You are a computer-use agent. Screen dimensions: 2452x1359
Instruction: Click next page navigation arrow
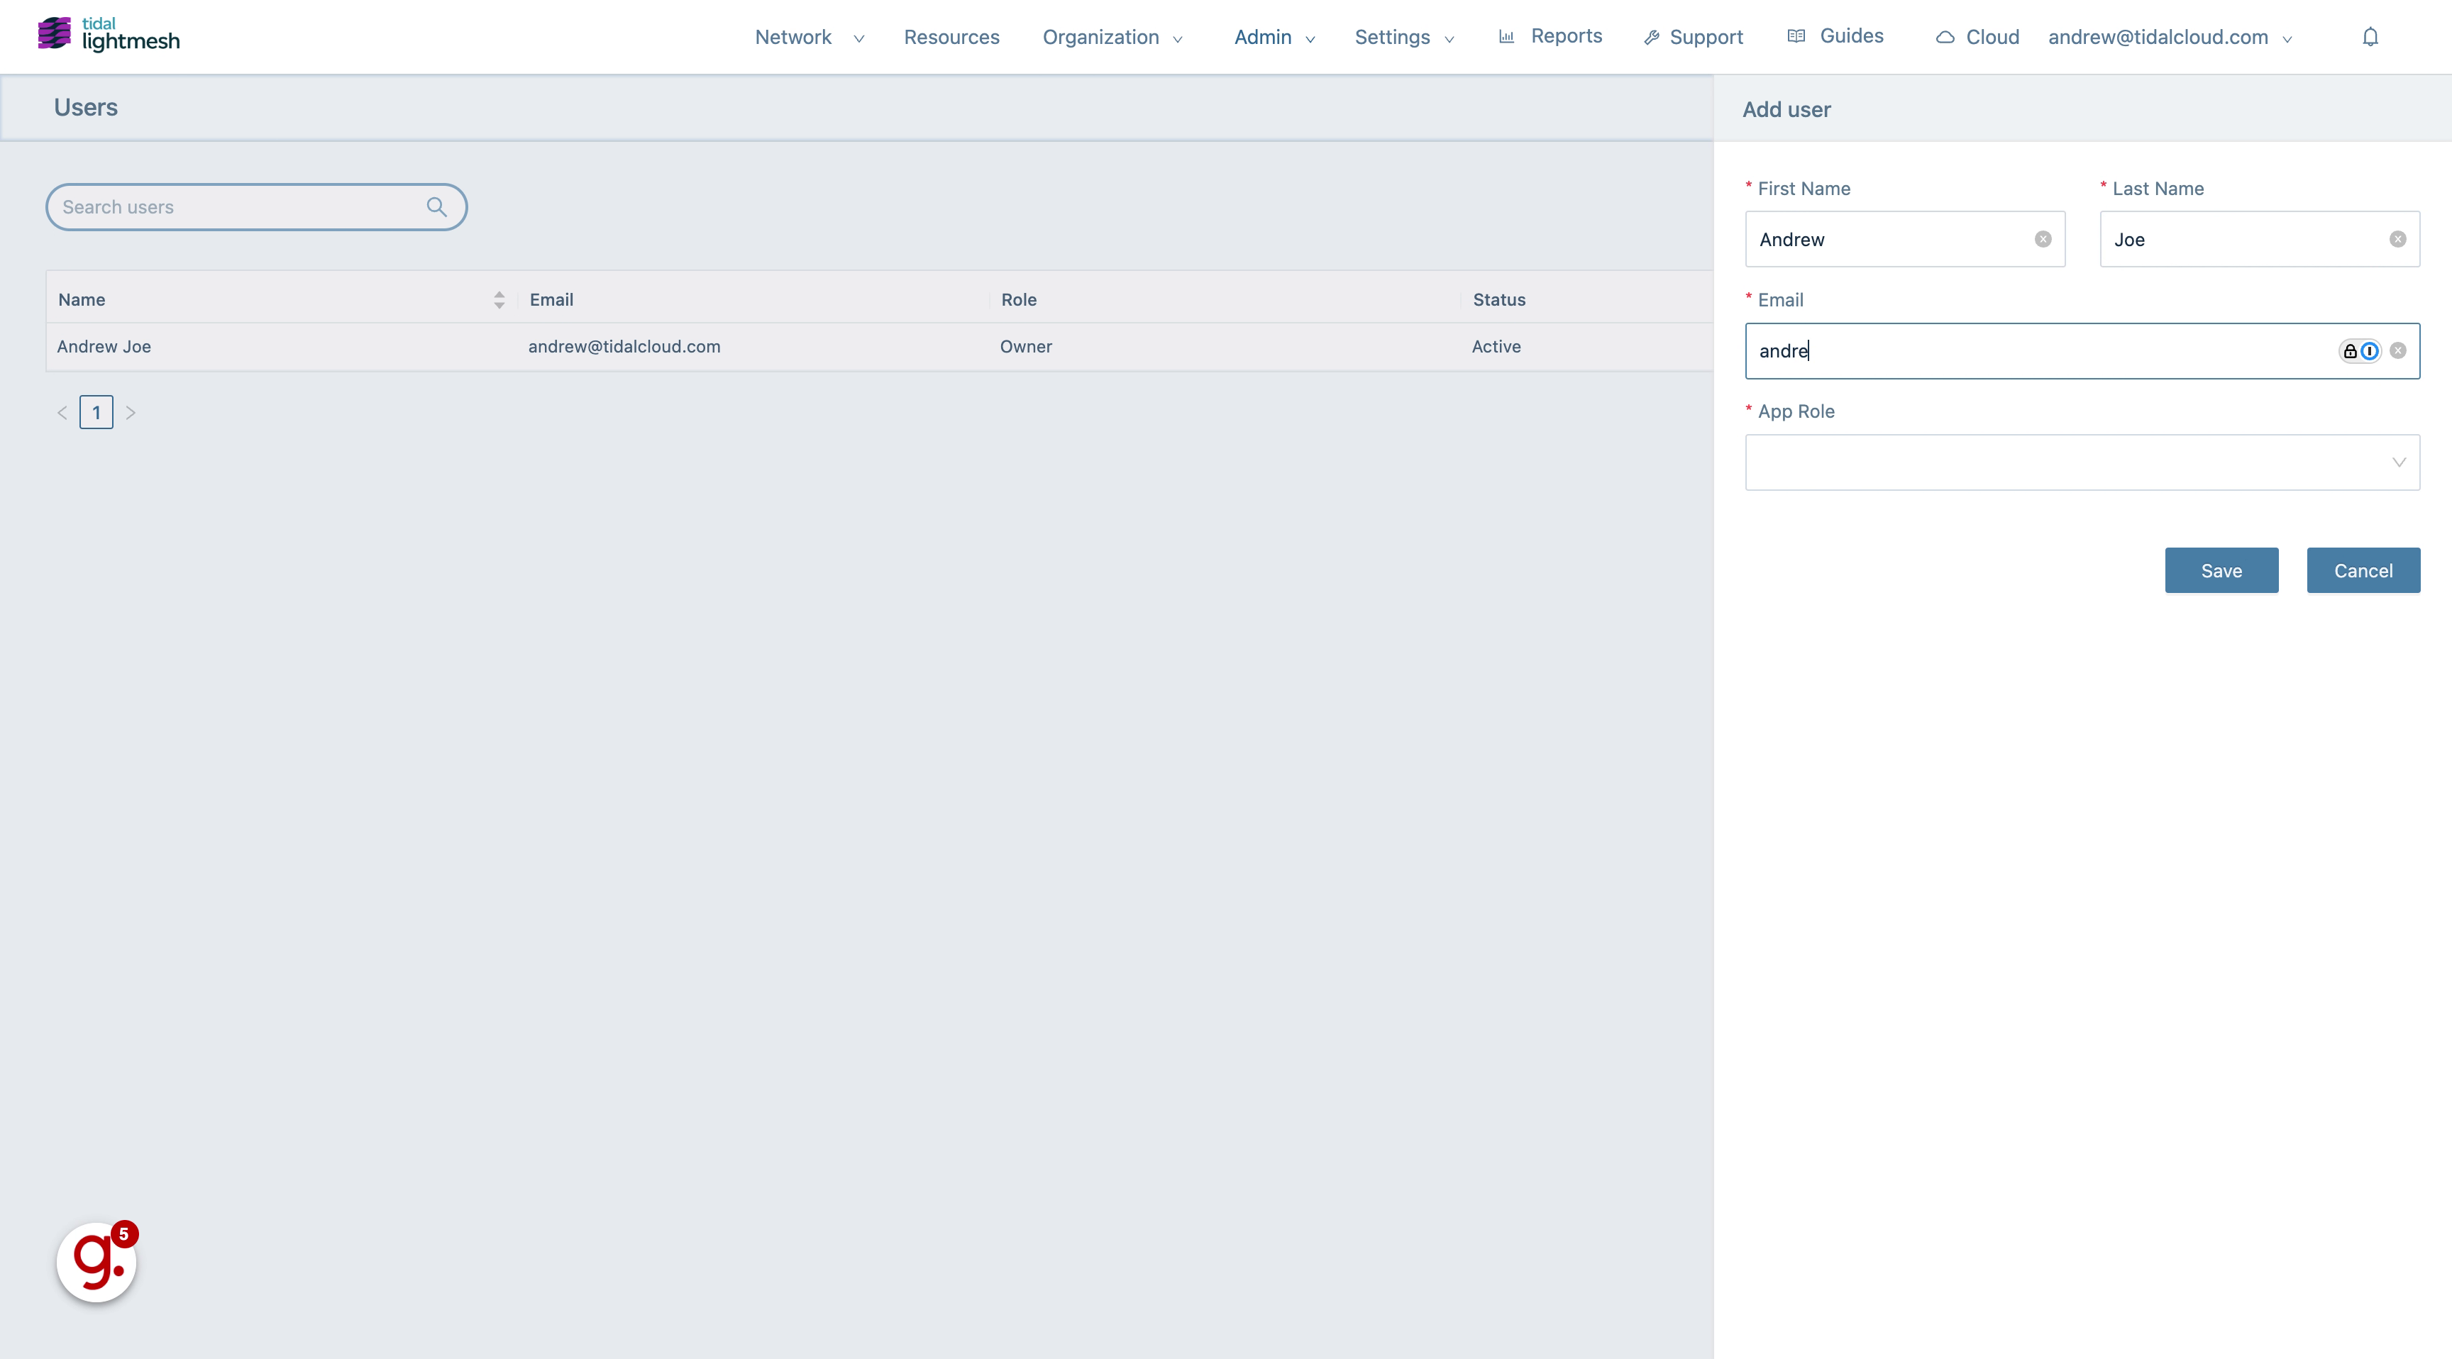(x=131, y=411)
